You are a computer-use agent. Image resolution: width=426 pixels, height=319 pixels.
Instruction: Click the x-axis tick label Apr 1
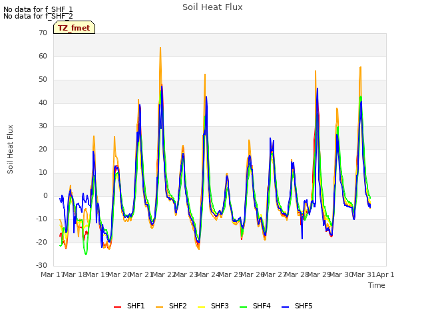tap(385, 274)
